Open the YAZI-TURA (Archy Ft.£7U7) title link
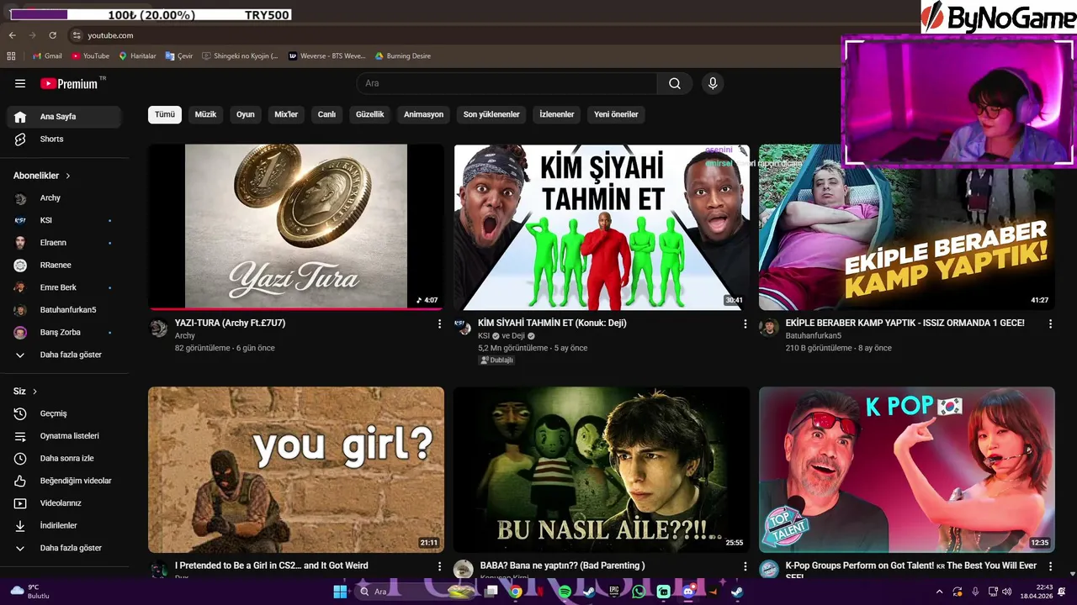 click(x=231, y=323)
